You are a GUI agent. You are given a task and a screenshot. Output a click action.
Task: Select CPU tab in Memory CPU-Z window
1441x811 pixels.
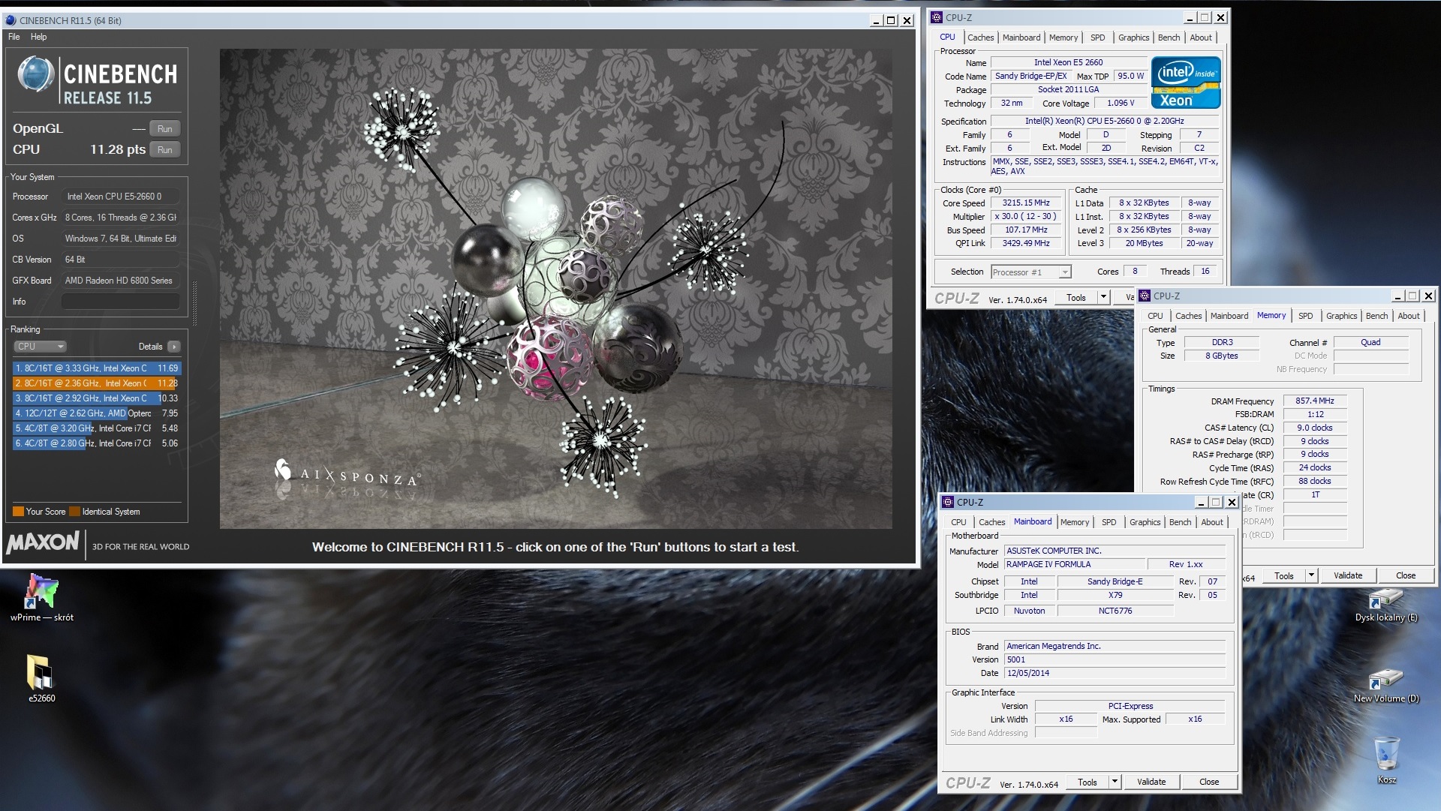pos(1155,316)
